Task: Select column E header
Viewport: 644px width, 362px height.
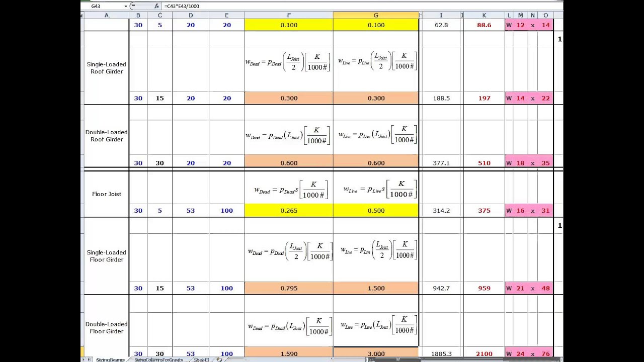Action: click(227, 16)
